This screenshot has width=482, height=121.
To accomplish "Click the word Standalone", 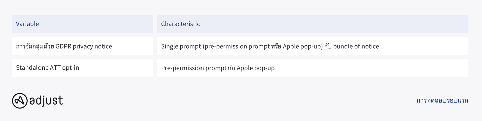I will pyautogui.click(x=32, y=68).
